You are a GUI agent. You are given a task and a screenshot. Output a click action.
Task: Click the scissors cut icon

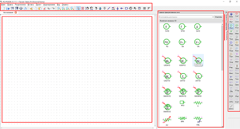(31, 8)
